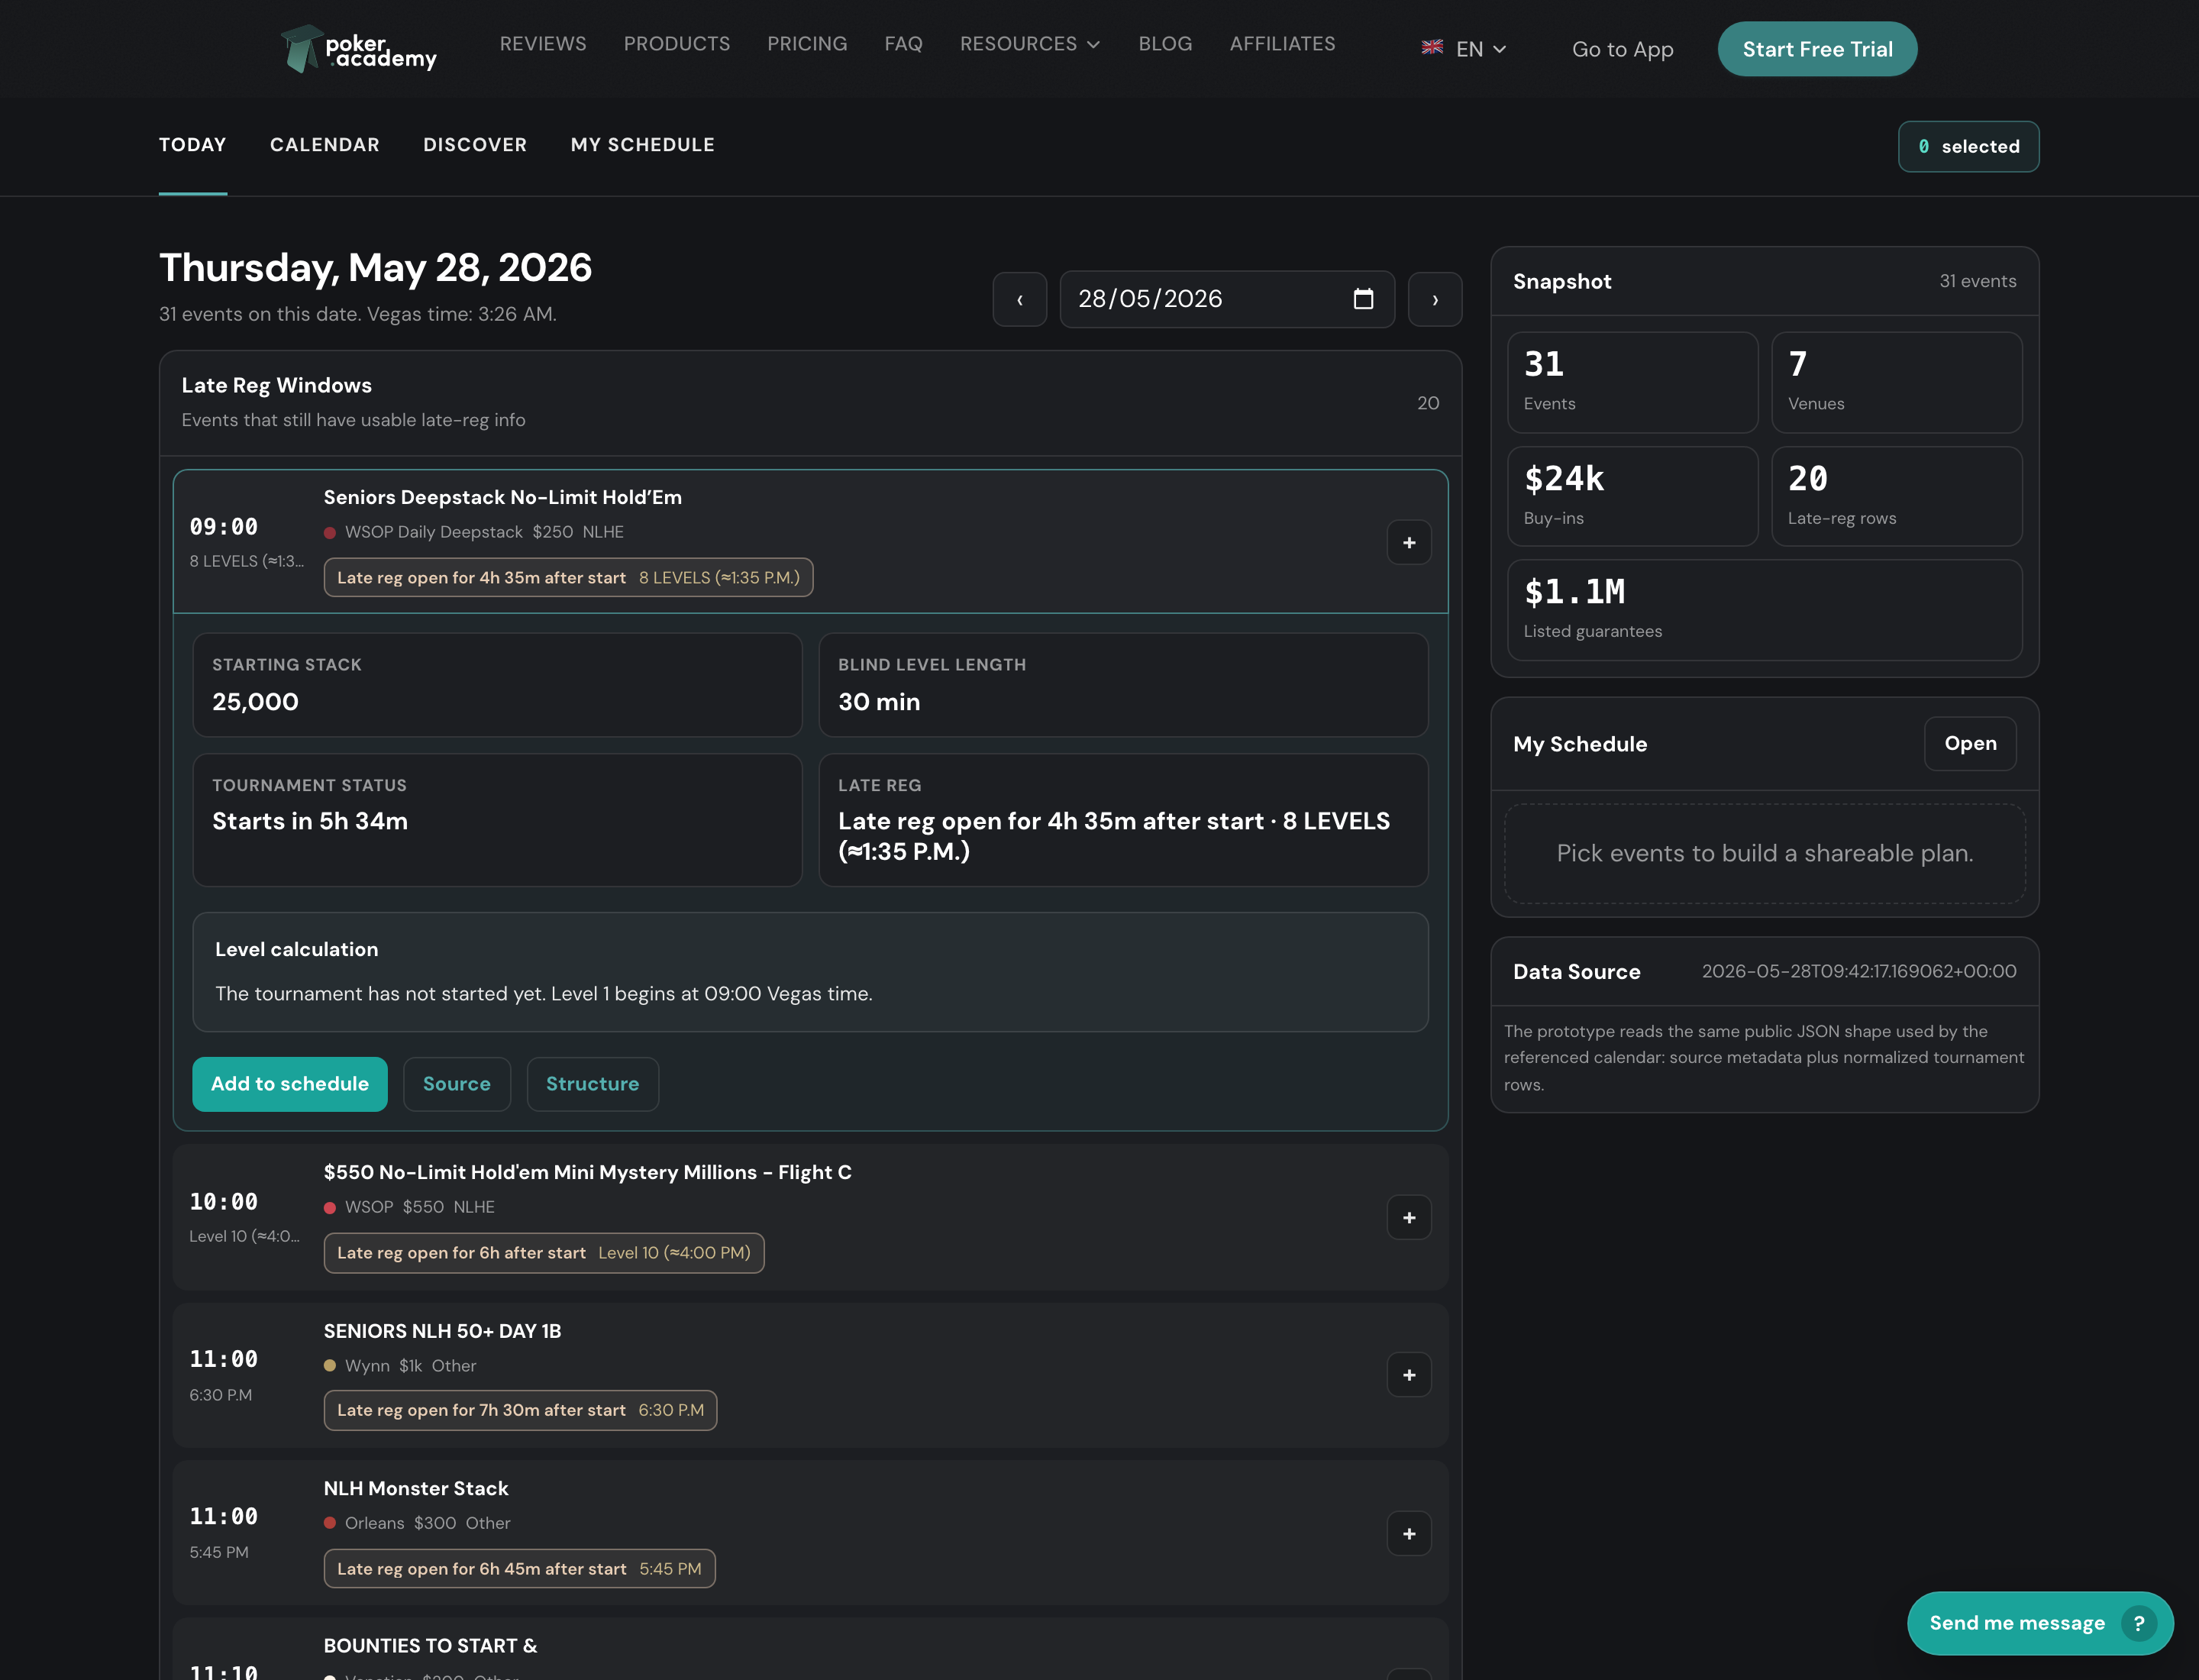Add SENIORS NLH 50+ DAY 1B with plus

click(1409, 1375)
